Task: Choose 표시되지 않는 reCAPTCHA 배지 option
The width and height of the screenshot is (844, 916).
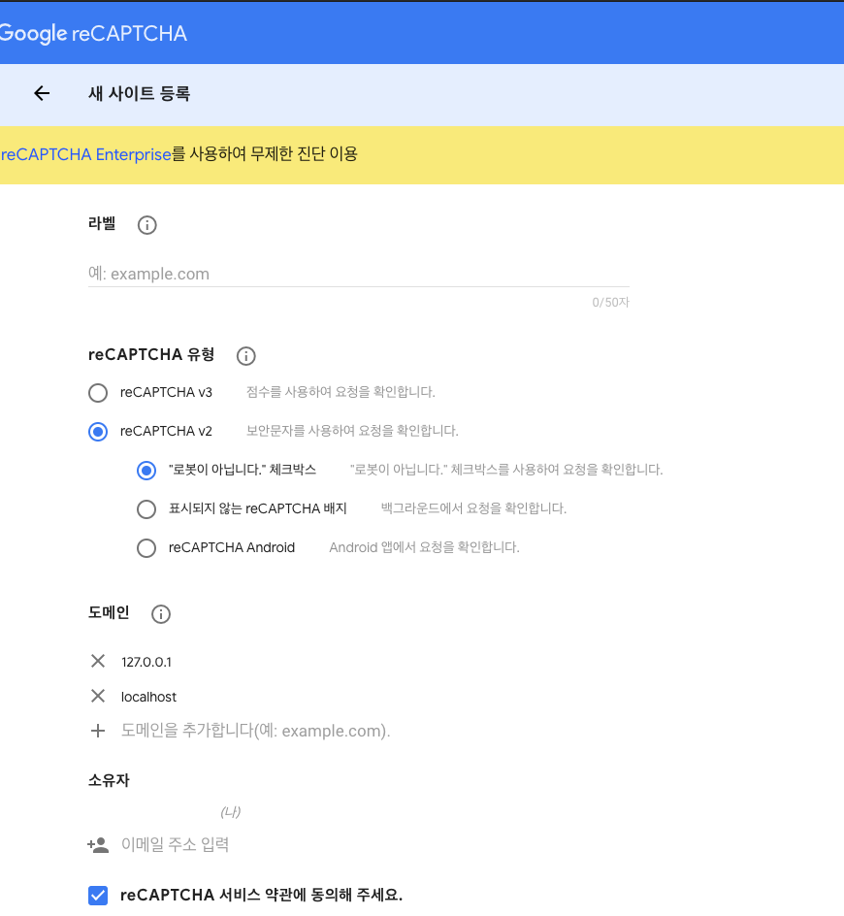Action: pyautogui.click(x=146, y=509)
